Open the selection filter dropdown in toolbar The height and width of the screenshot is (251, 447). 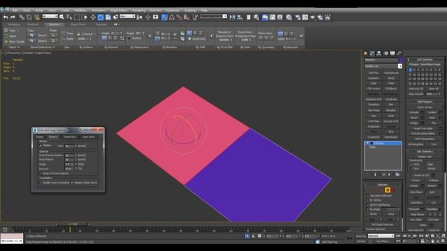pyautogui.click(x=50, y=17)
